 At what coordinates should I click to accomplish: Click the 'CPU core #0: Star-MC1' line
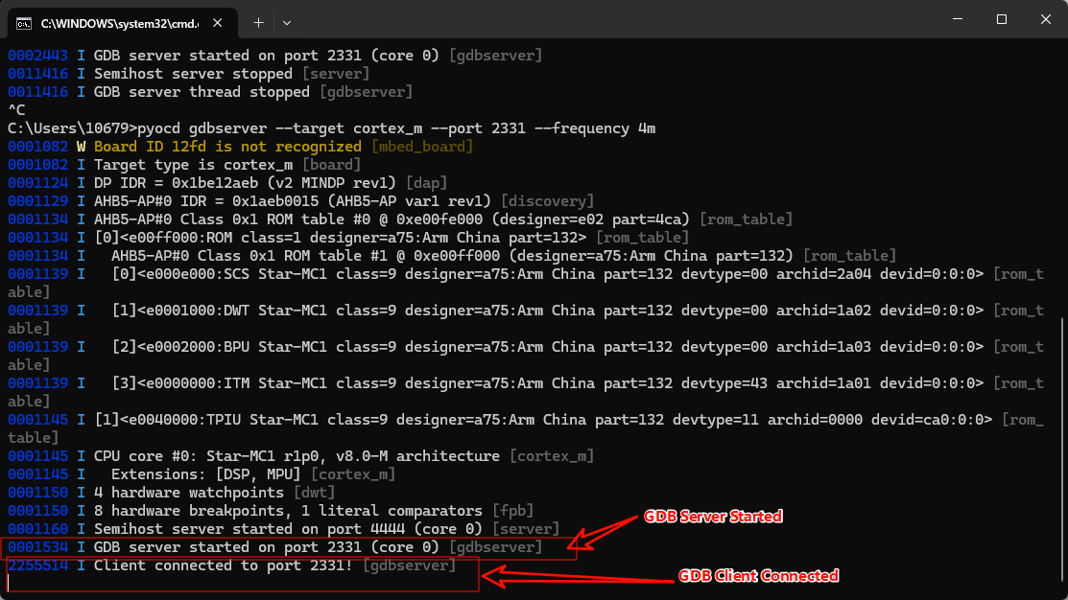click(x=296, y=456)
